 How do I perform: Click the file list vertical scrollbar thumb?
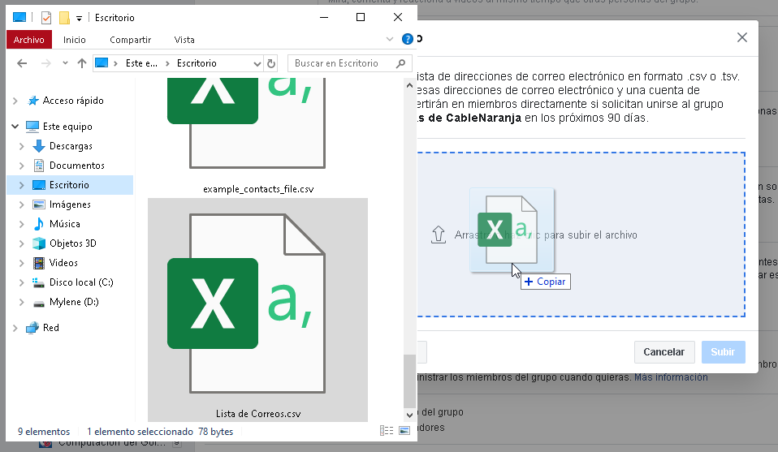[409, 381]
